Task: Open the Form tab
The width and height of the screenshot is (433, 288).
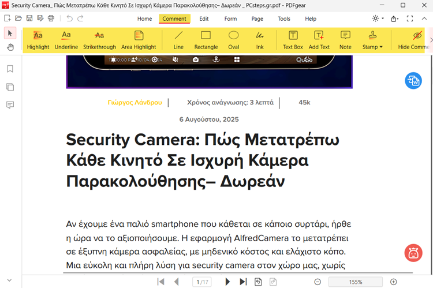Action: click(x=230, y=19)
